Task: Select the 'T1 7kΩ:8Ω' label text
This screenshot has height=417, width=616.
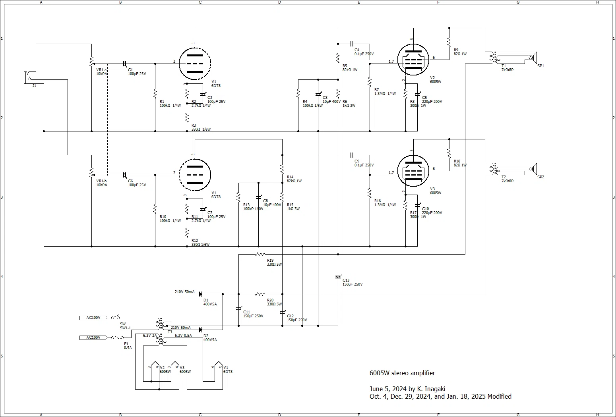Action: 508,68
